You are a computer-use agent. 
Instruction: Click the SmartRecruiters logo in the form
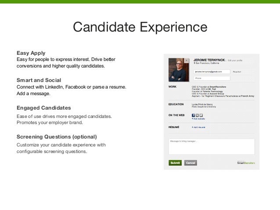245,162
